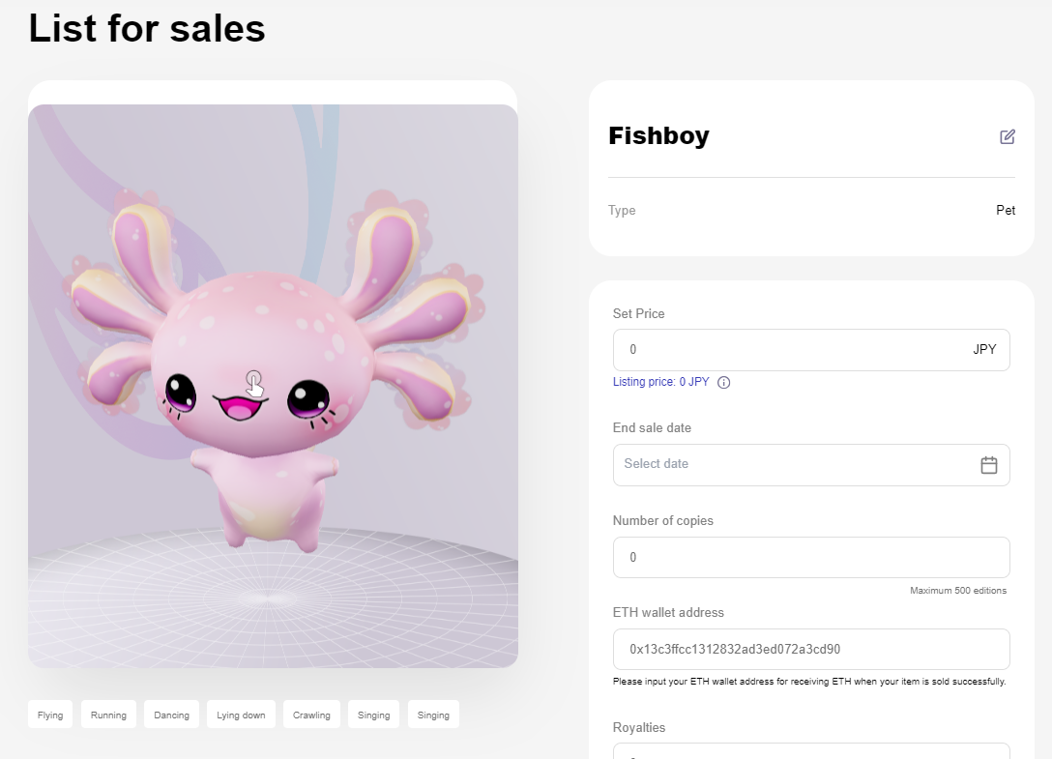Click the Number of copies input
This screenshot has height=759, width=1052.
[x=810, y=558]
